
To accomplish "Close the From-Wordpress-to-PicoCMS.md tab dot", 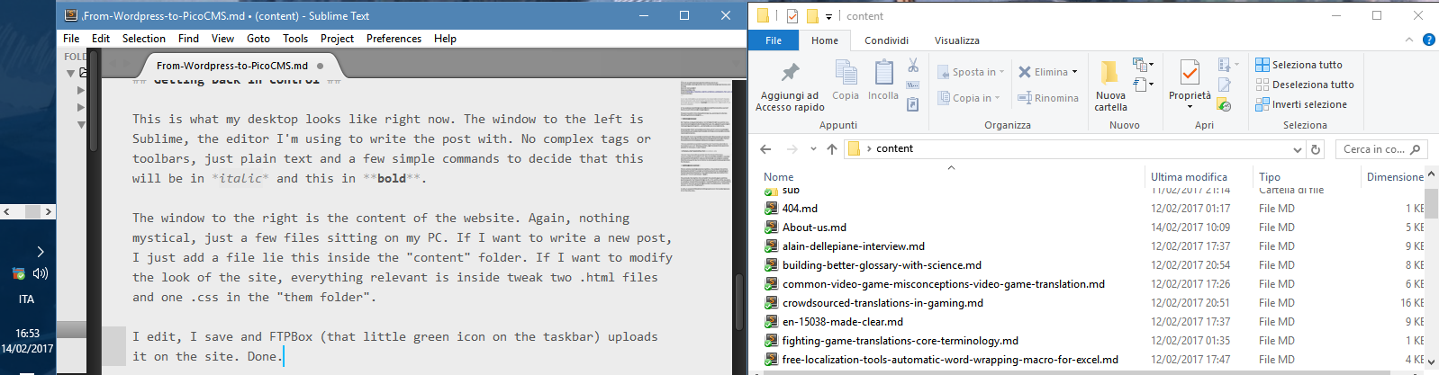I will click(x=321, y=66).
